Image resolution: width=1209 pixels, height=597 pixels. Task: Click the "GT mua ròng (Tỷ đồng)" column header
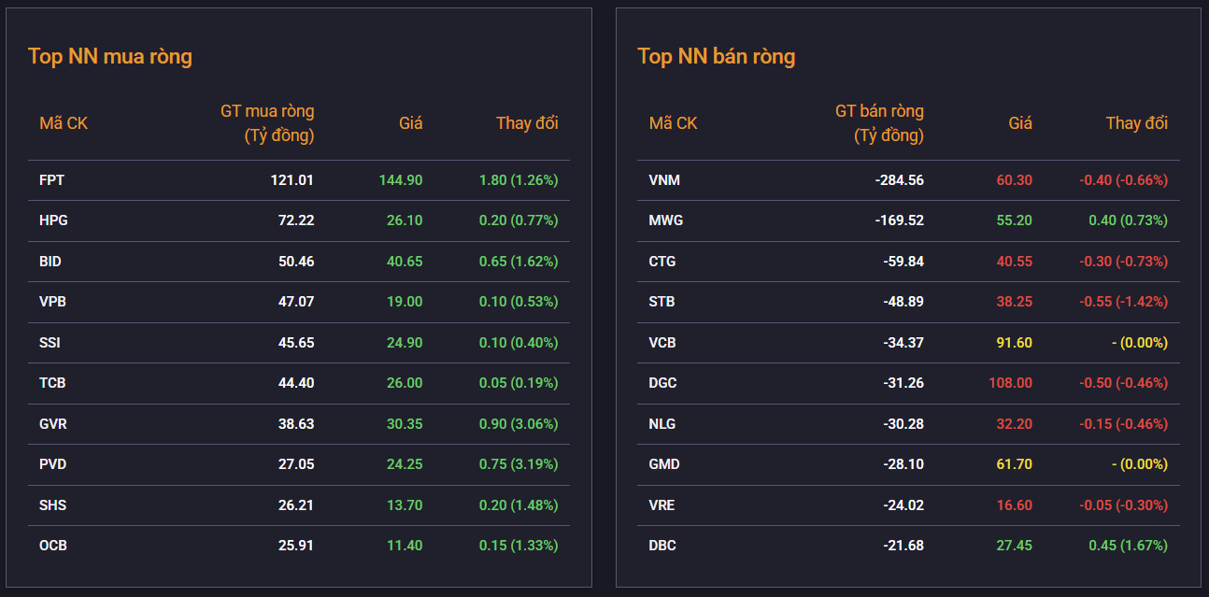click(267, 123)
